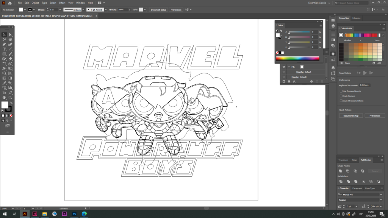Open zoom level 150% dropdown
388x218 pixels.
tap(13, 209)
